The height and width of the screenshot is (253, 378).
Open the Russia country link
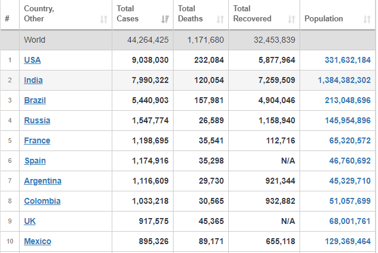pos(37,121)
